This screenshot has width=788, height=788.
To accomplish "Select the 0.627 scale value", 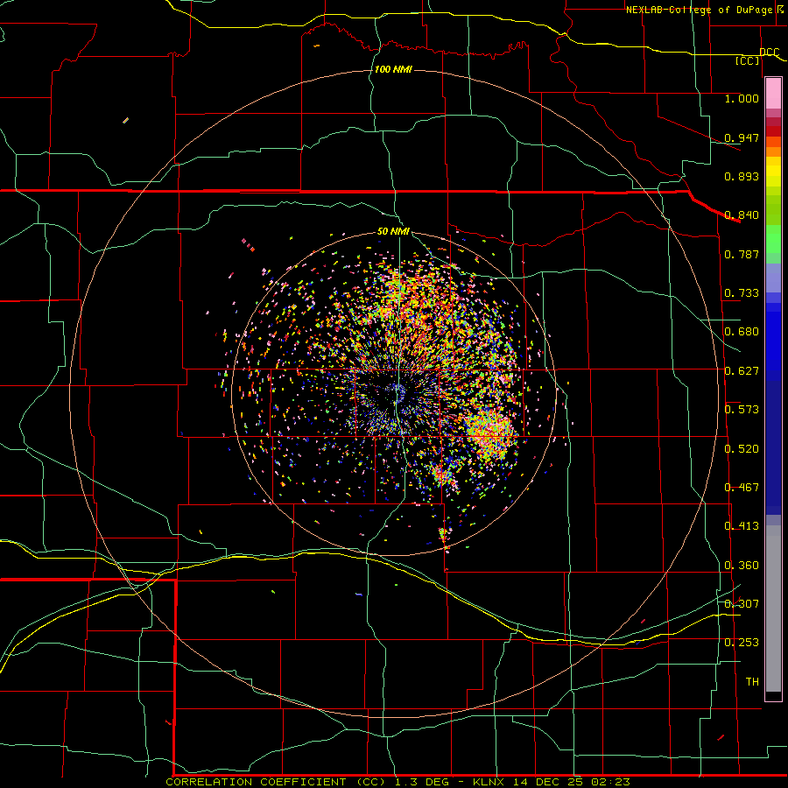I will 742,371.
